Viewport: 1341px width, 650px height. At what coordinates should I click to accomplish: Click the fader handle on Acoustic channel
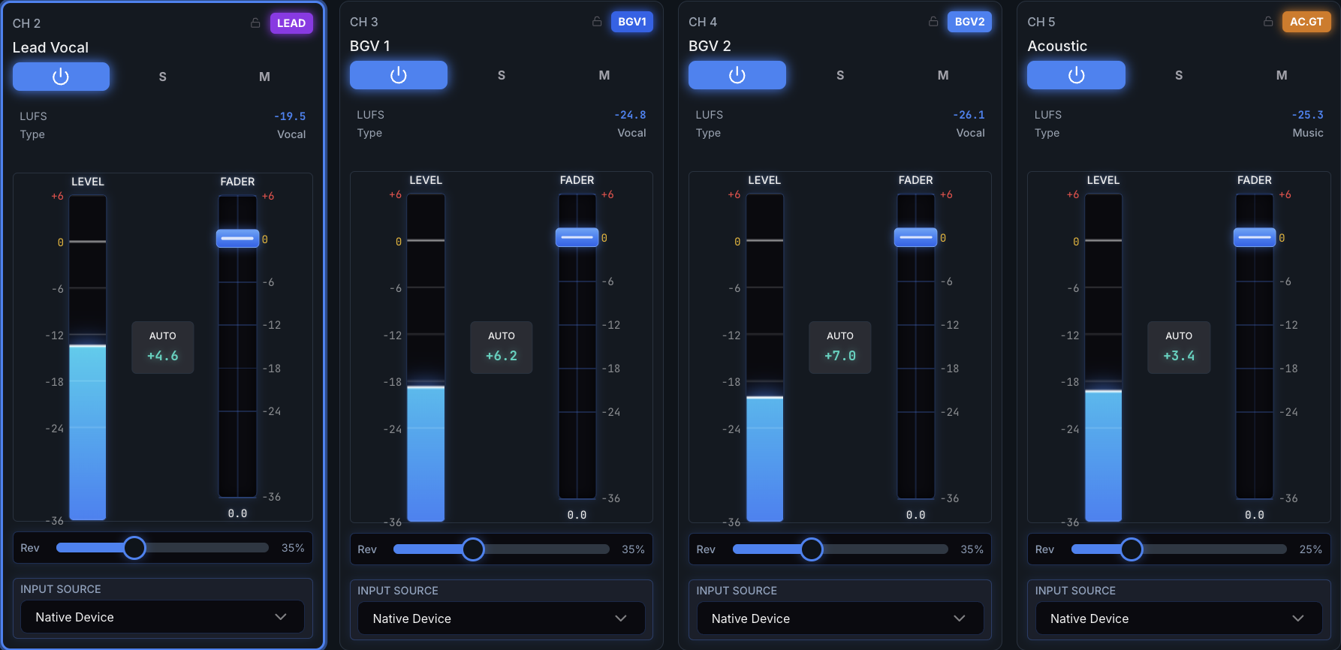pos(1255,237)
